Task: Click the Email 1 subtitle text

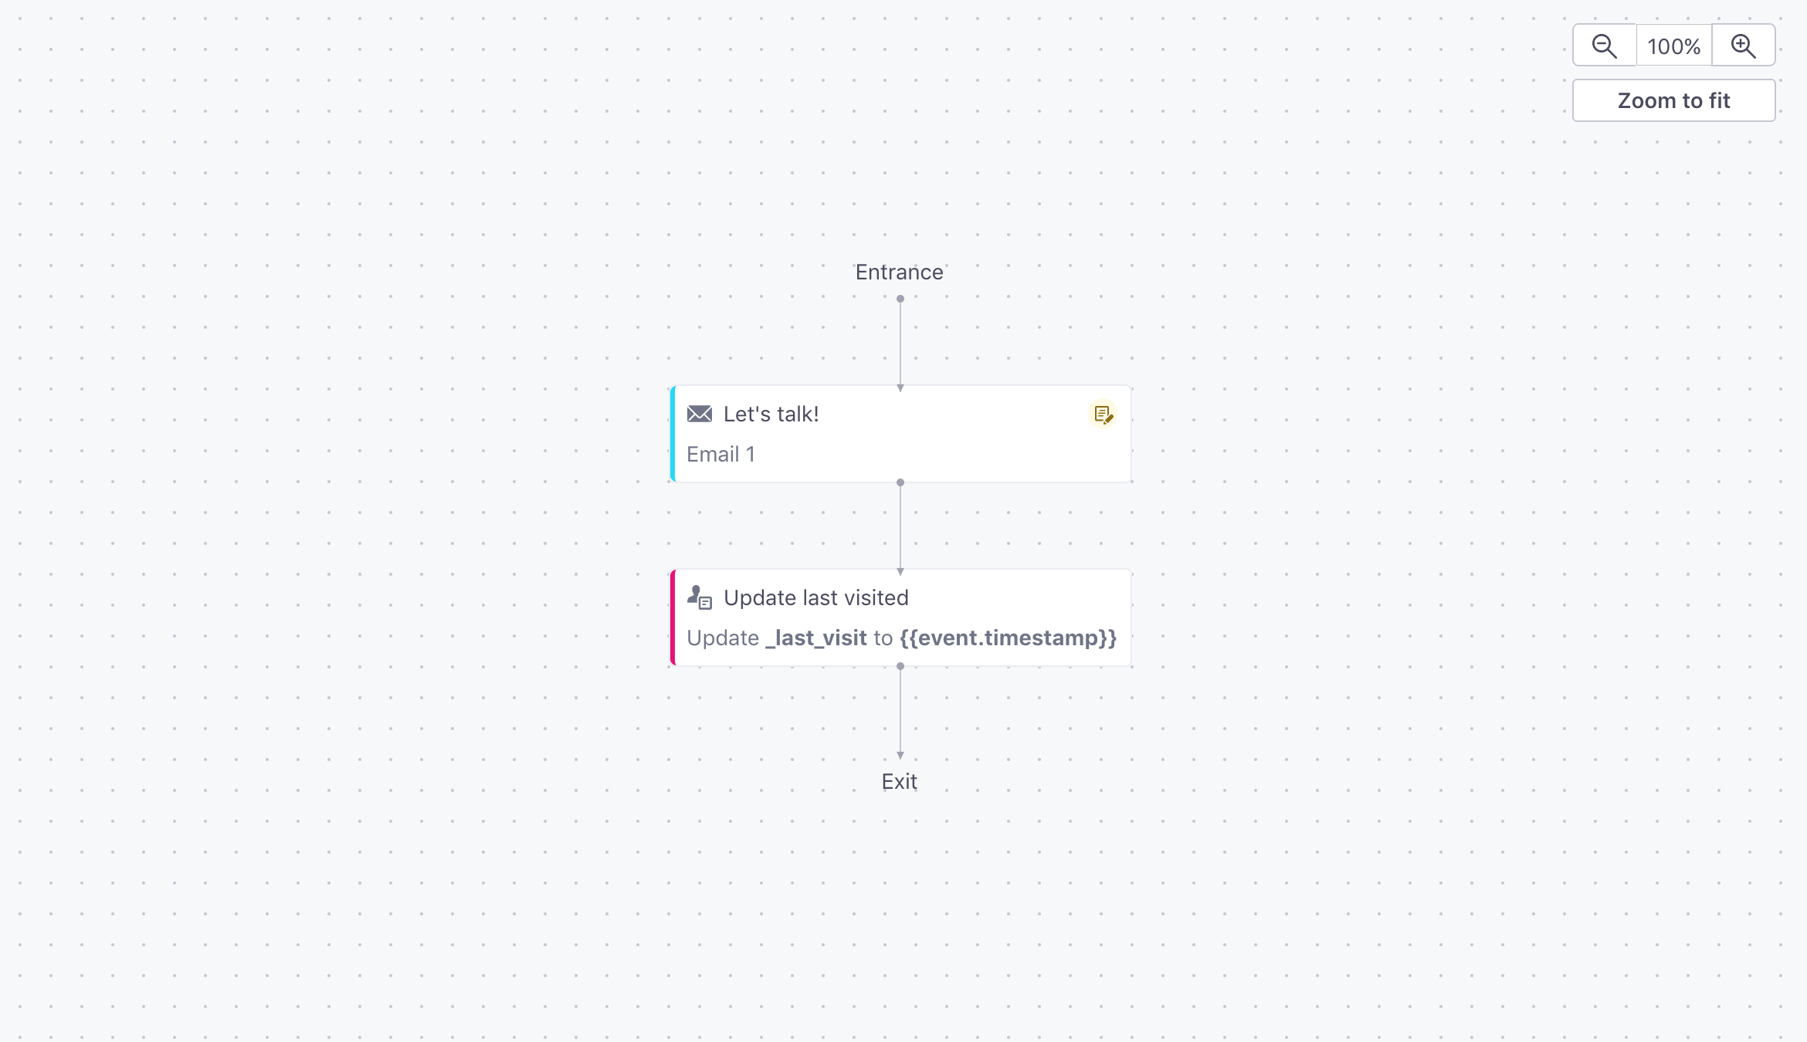Action: [721, 454]
